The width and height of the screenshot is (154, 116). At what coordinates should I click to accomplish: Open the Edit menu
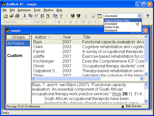point(12,10)
